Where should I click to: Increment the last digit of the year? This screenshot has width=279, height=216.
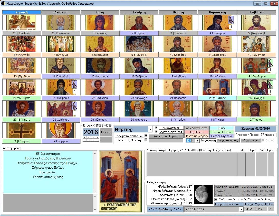(97, 137)
